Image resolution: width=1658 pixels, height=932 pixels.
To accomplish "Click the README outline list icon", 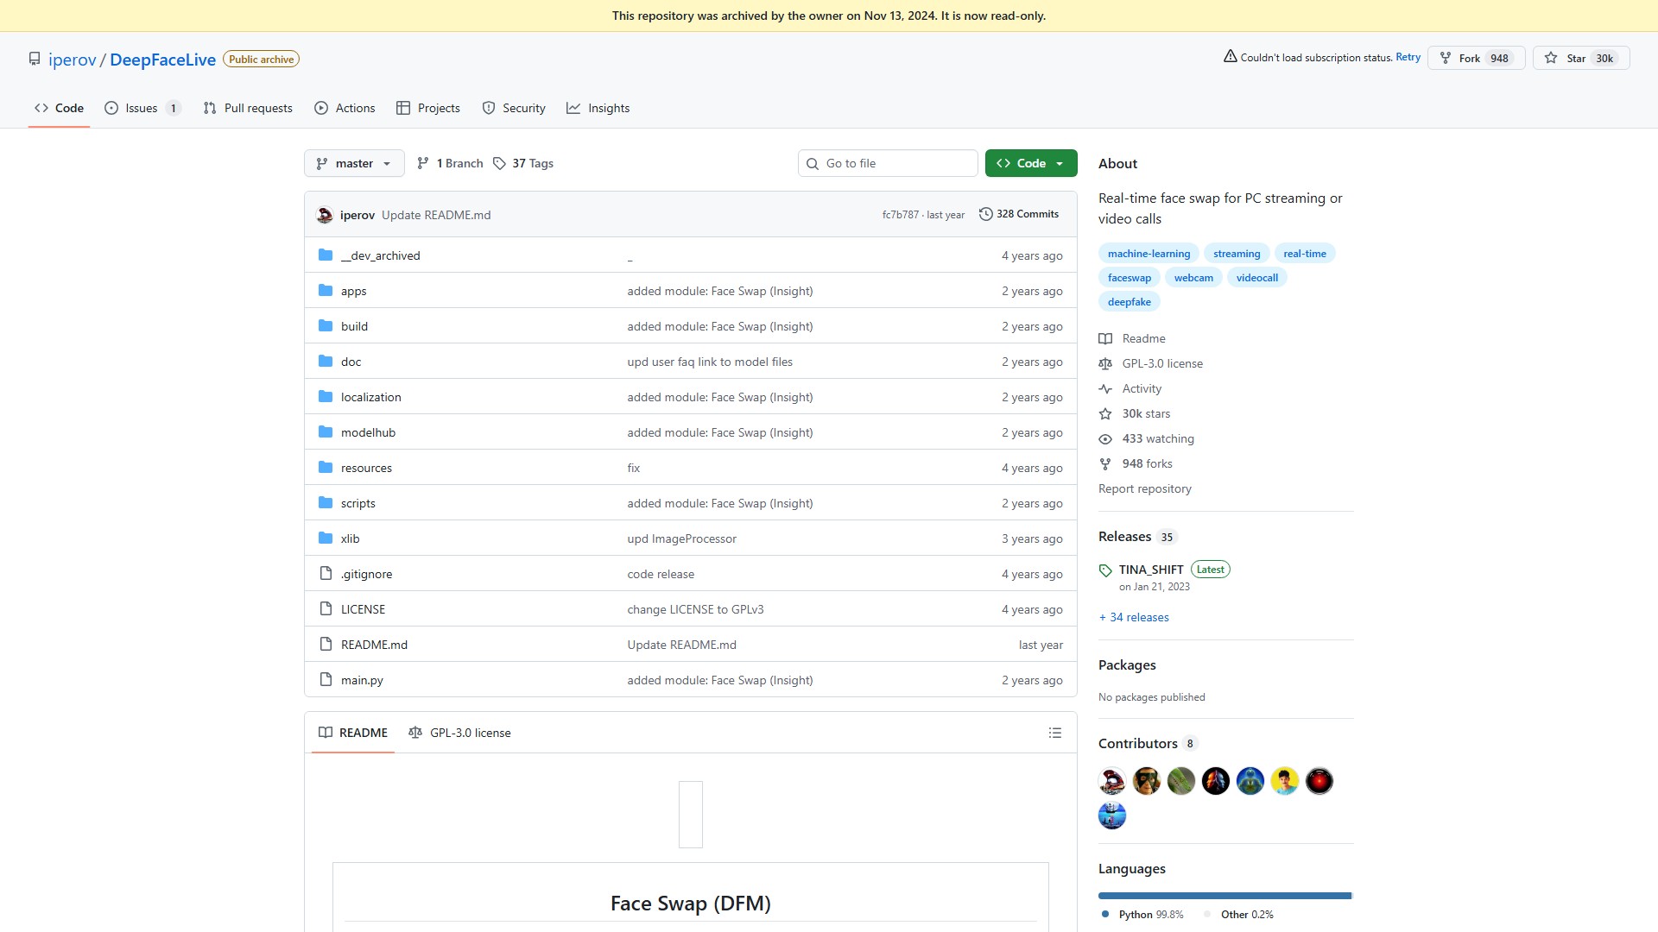I will 1054,733.
